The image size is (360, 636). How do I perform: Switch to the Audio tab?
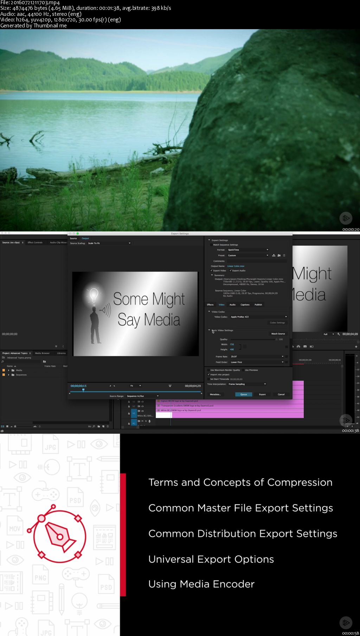(x=232, y=304)
